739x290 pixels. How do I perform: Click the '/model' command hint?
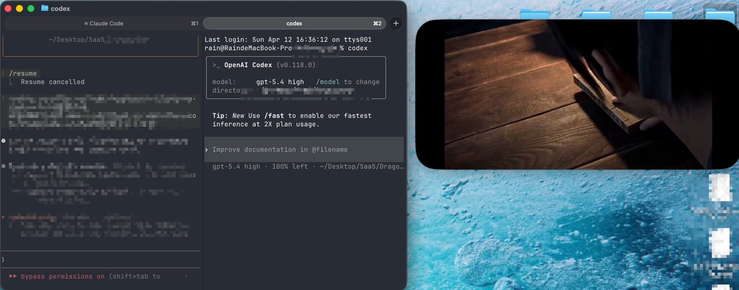click(x=328, y=82)
